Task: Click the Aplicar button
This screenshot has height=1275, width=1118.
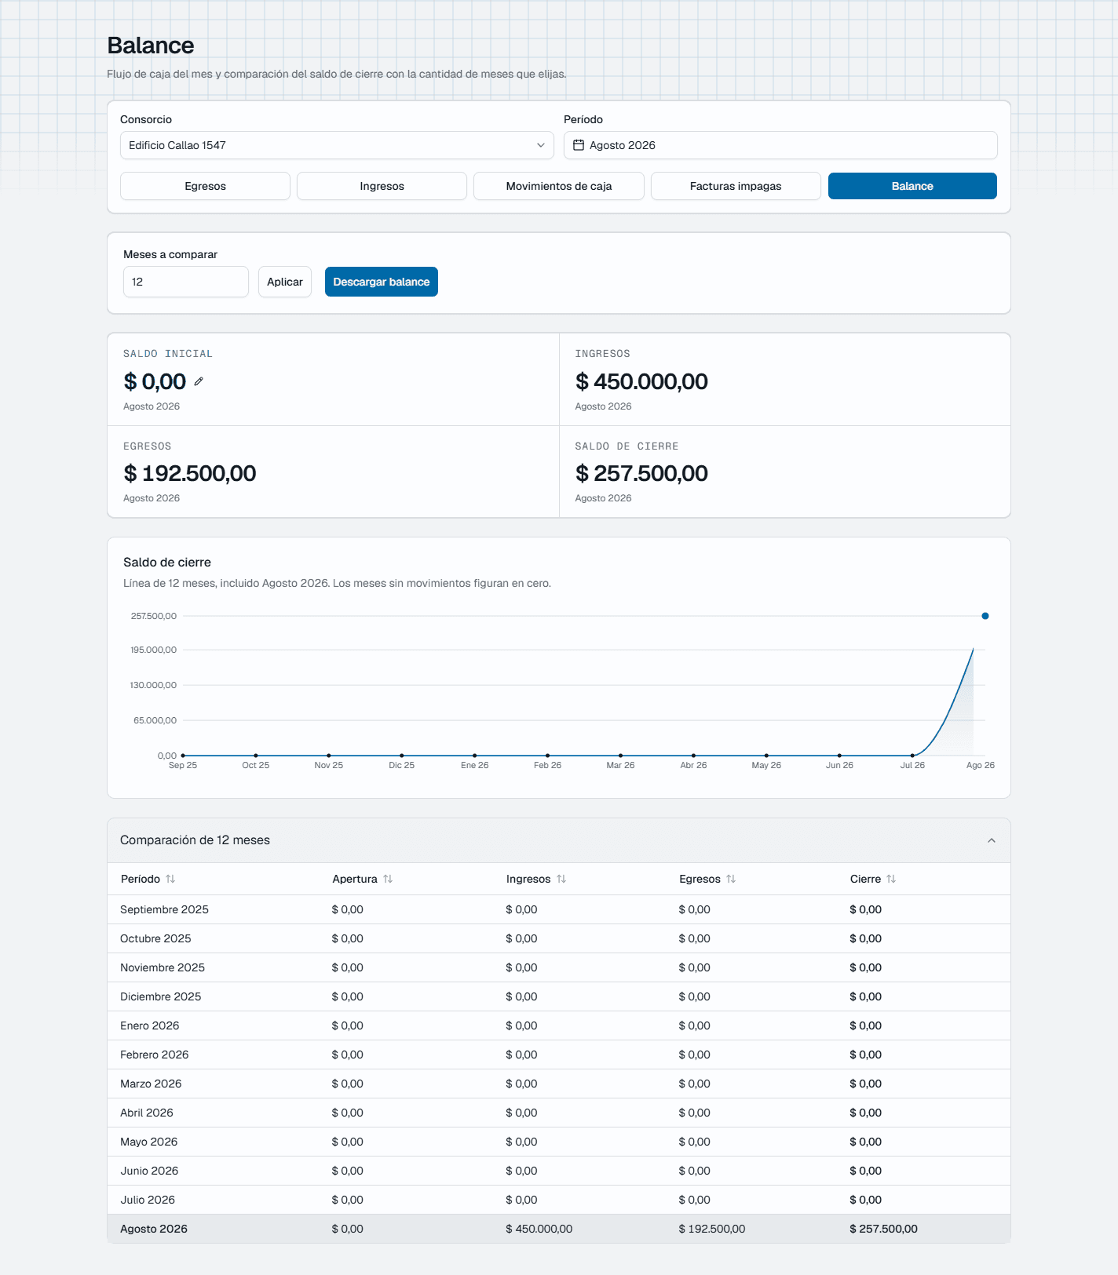Action: [285, 282]
